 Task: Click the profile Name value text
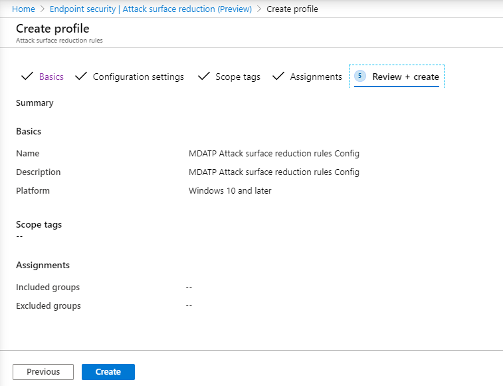[x=274, y=154]
